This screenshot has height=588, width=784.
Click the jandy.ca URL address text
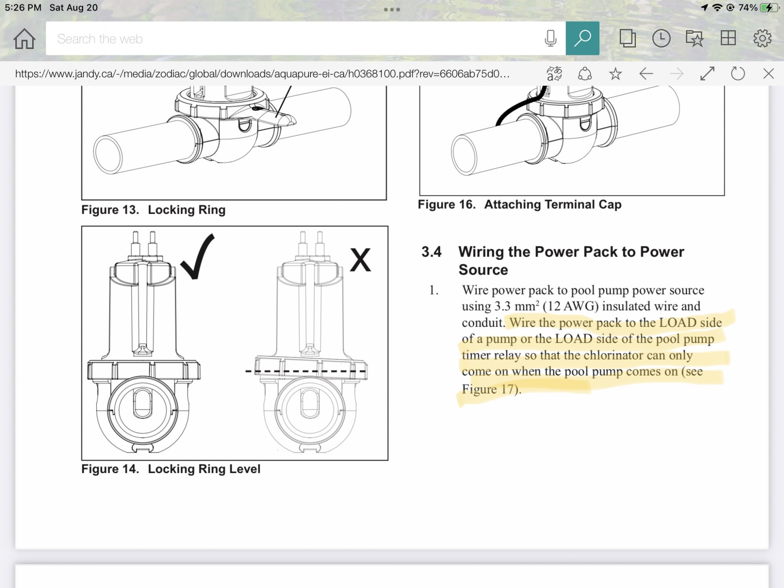tap(262, 74)
